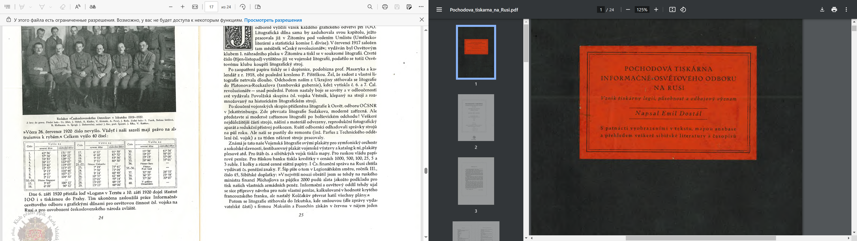Rotate the page in the left viewer
The image size is (857, 241).
[243, 7]
